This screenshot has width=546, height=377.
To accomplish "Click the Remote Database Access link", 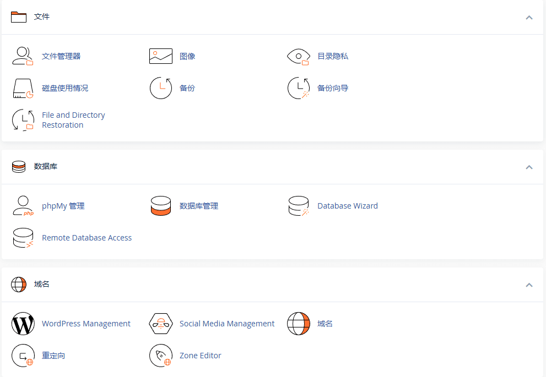I will pyautogui.click(x=87, y=238).
